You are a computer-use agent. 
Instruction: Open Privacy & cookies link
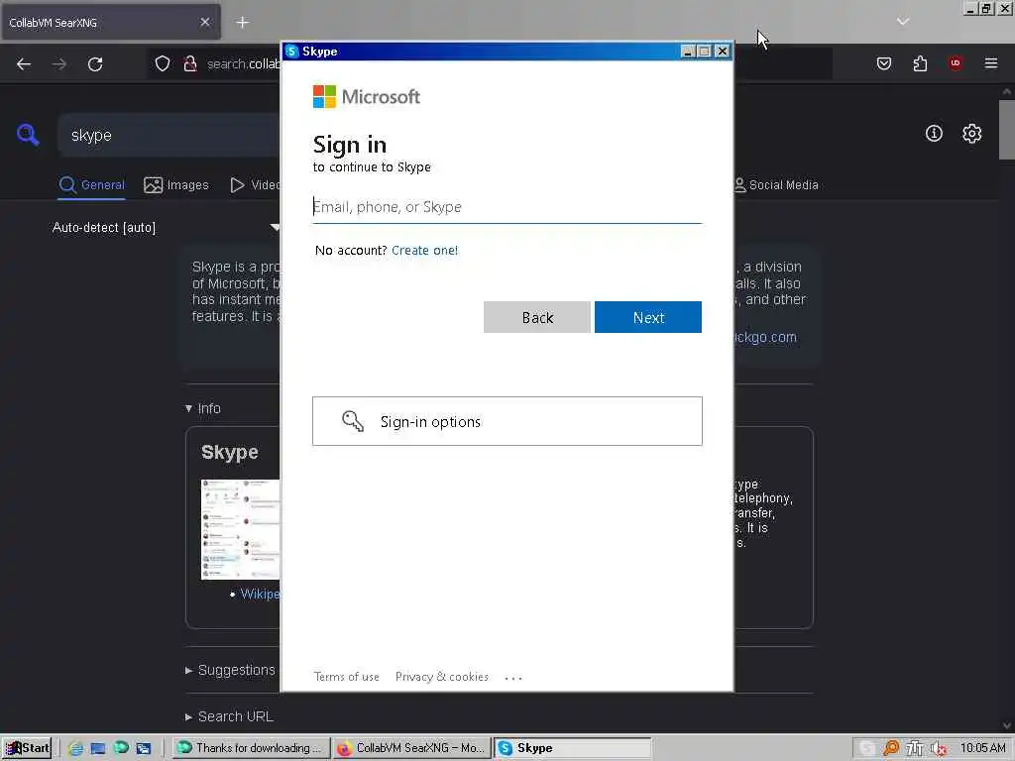point(441,677)
